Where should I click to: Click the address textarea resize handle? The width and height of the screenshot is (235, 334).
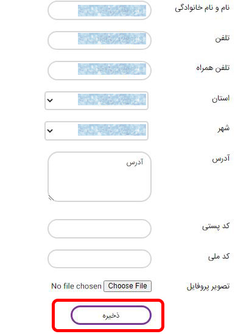click(51, 198)
